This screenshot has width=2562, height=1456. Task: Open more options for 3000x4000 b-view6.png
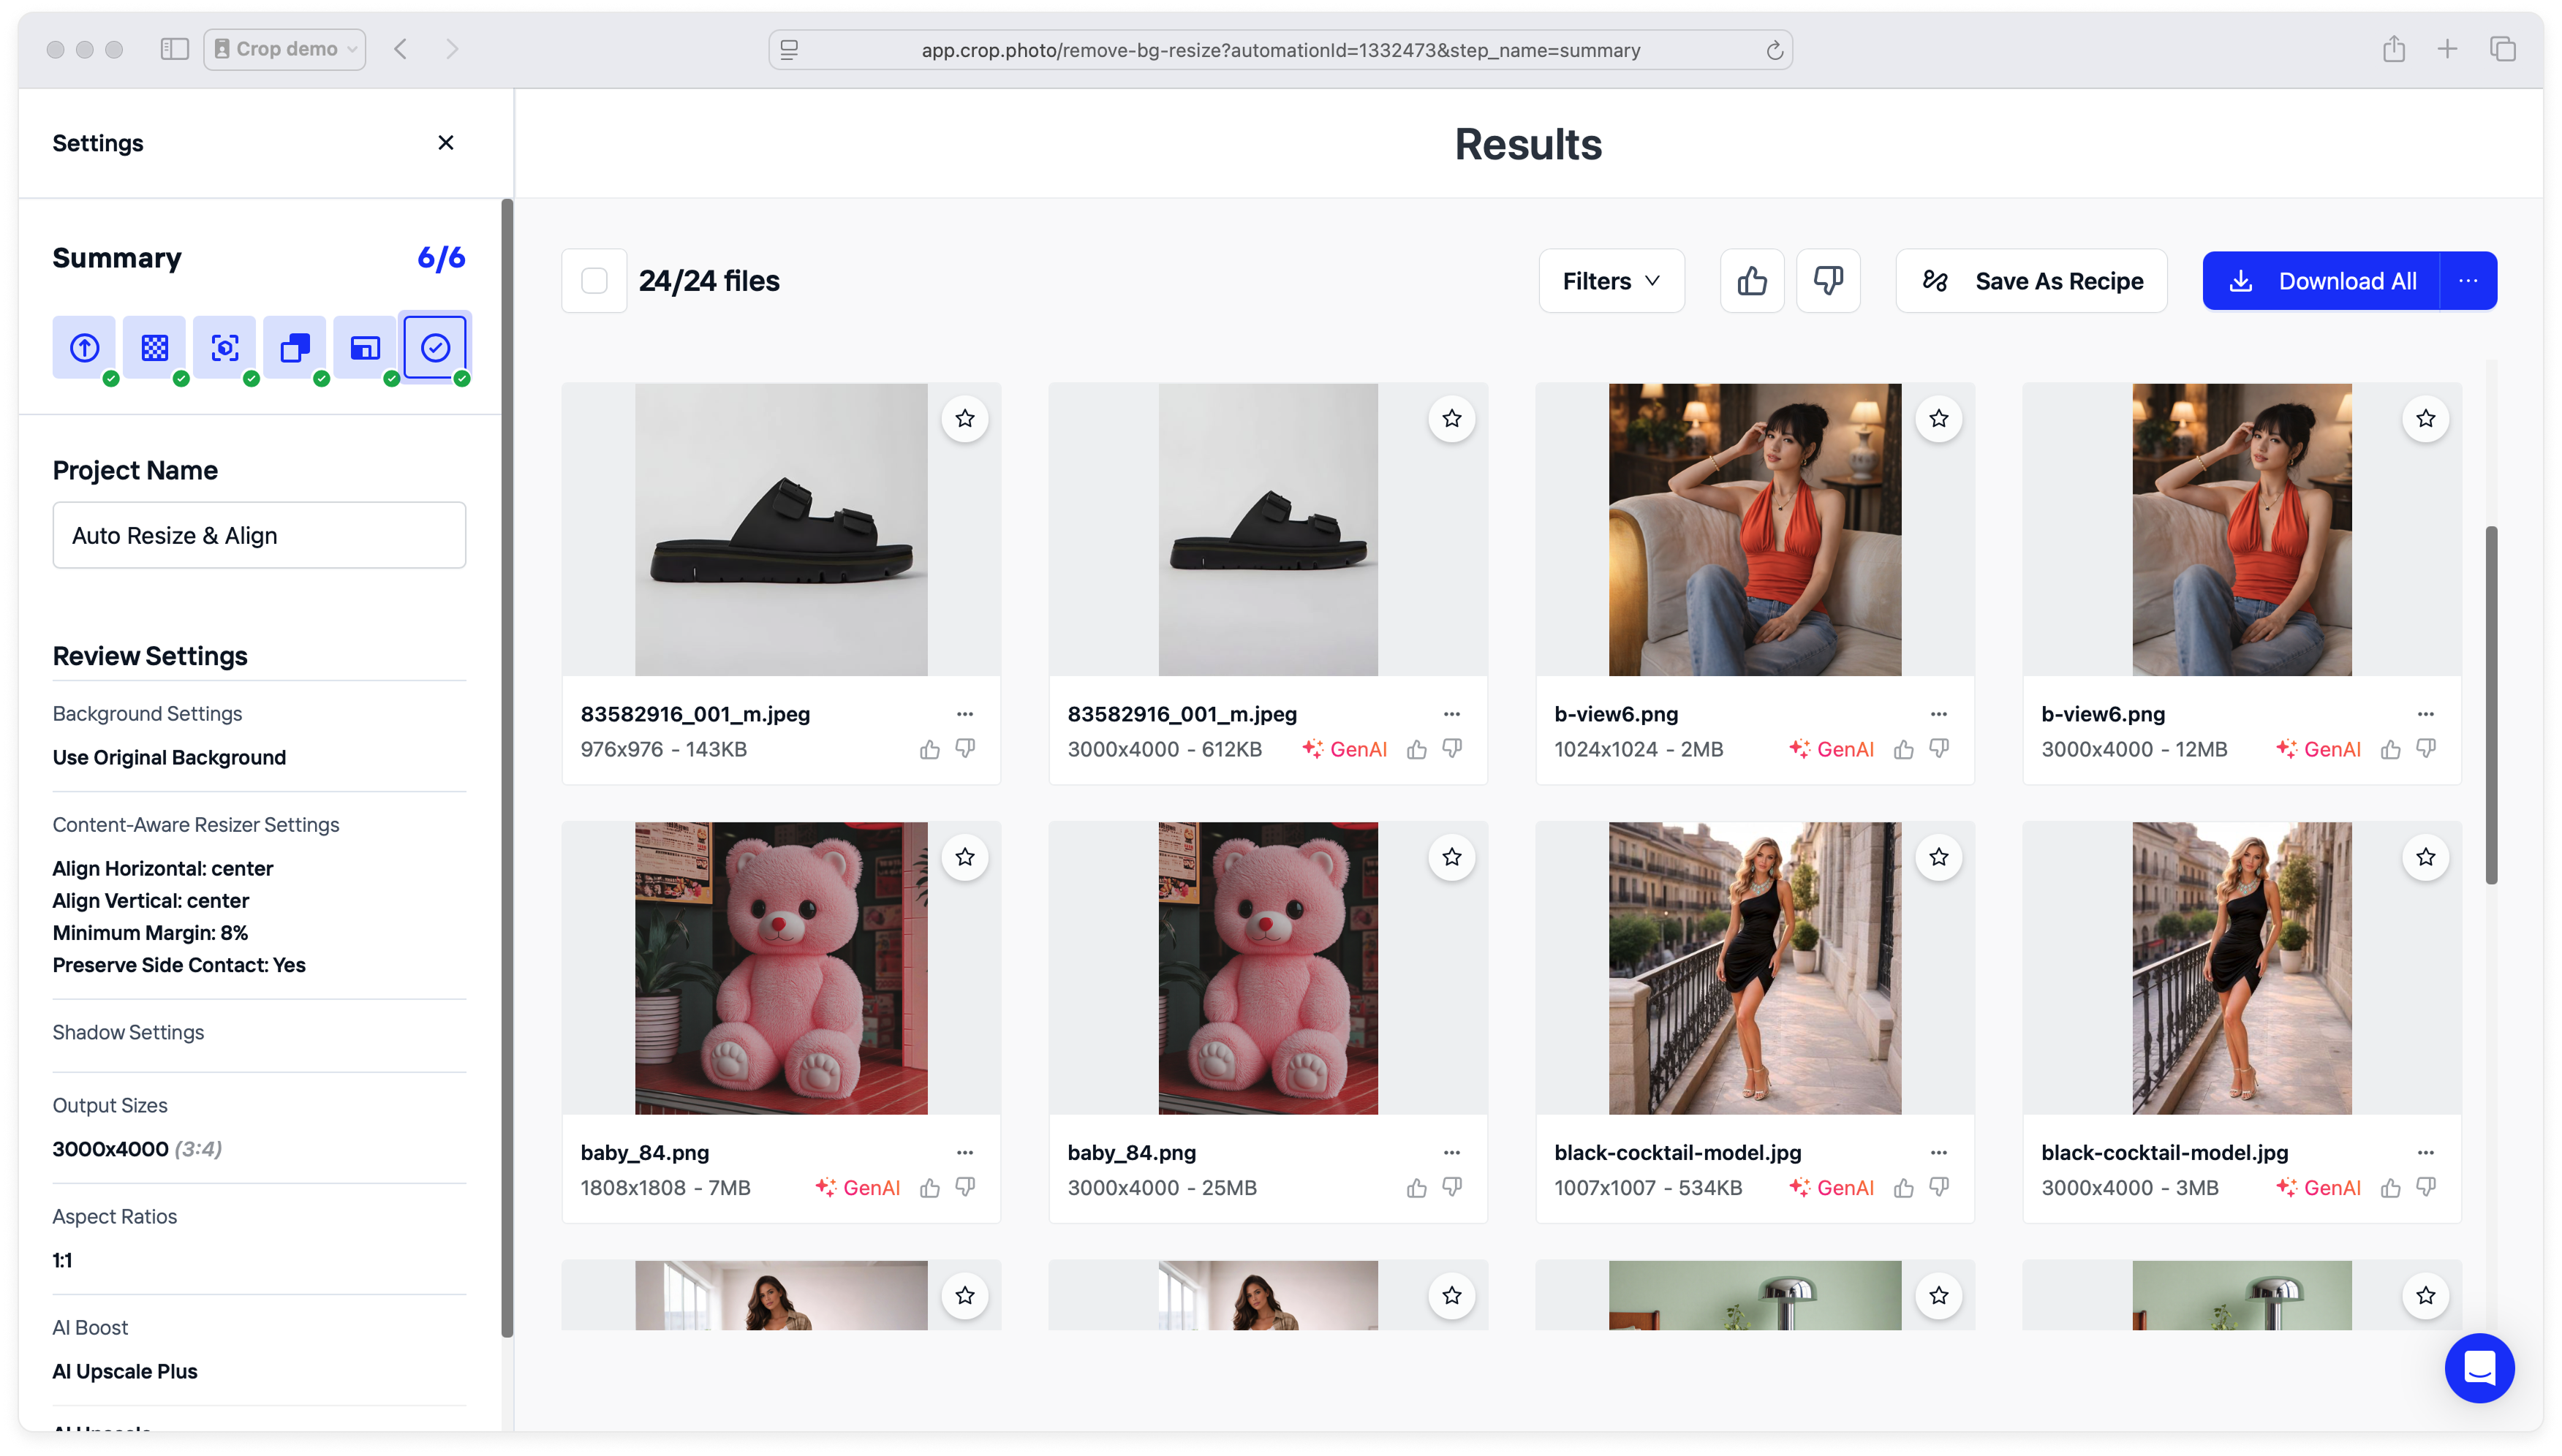click(x=2426, y=714)
